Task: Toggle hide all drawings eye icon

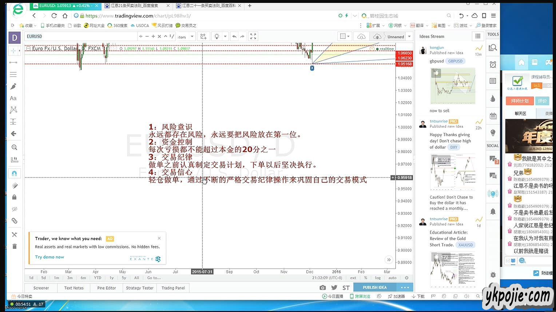Action: [x=14, y=209]
